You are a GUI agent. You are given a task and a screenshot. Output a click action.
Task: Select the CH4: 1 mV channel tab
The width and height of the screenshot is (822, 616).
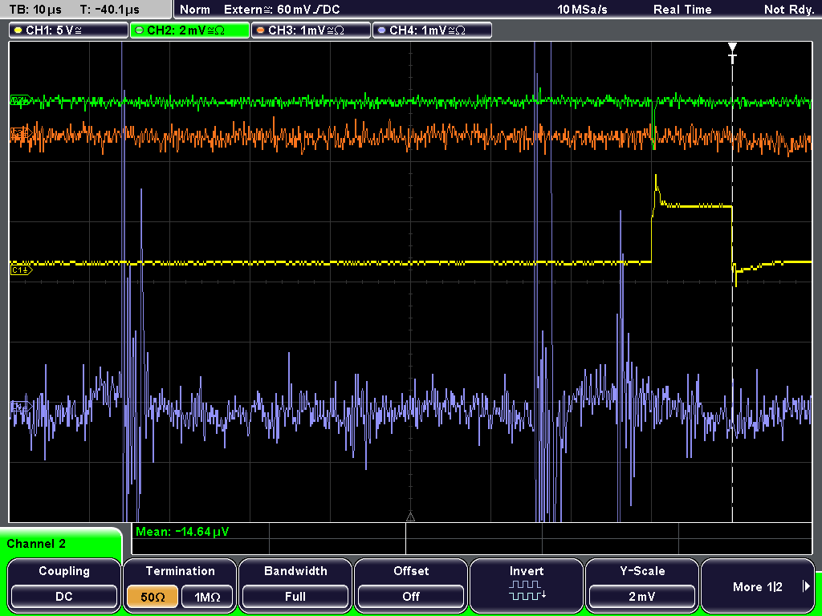click(x=432, y=30)
